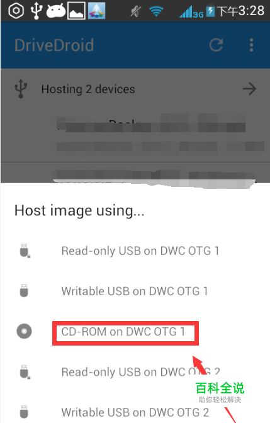The height and width of the screenshot is (423, 270).
Task: Click the USB icon beside Hosting 2 devices
Action: click(x=21, y=89)
